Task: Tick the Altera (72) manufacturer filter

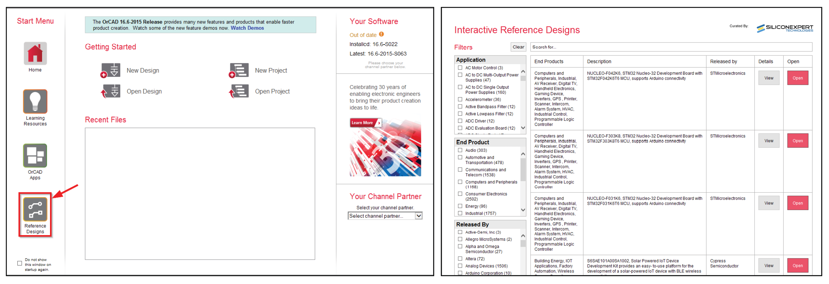Action: [460, 259]
